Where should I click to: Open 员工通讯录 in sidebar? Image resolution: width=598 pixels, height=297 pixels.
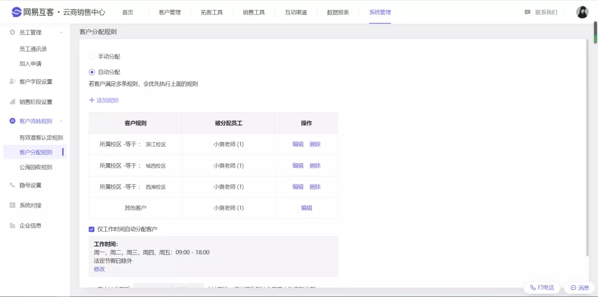[x=33, y=49]
